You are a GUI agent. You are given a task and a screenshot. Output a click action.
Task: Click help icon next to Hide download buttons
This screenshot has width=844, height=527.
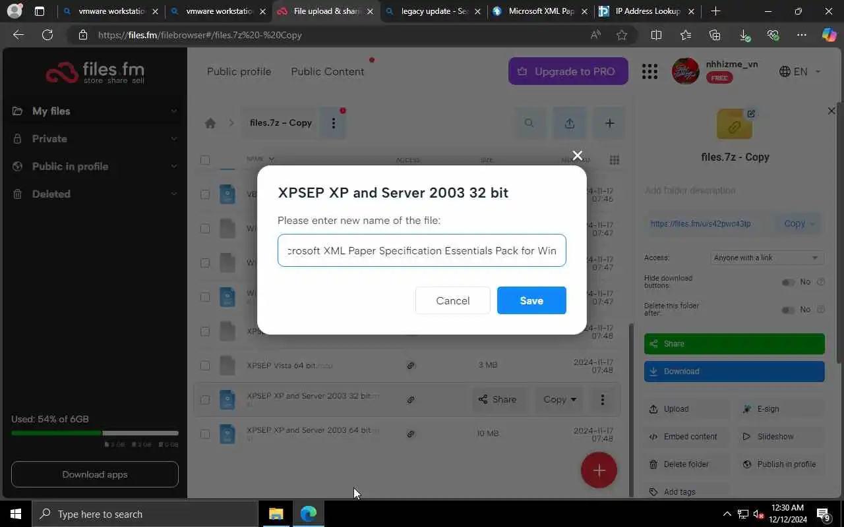821,282
